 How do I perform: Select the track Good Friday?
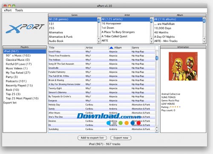(102, 52)
